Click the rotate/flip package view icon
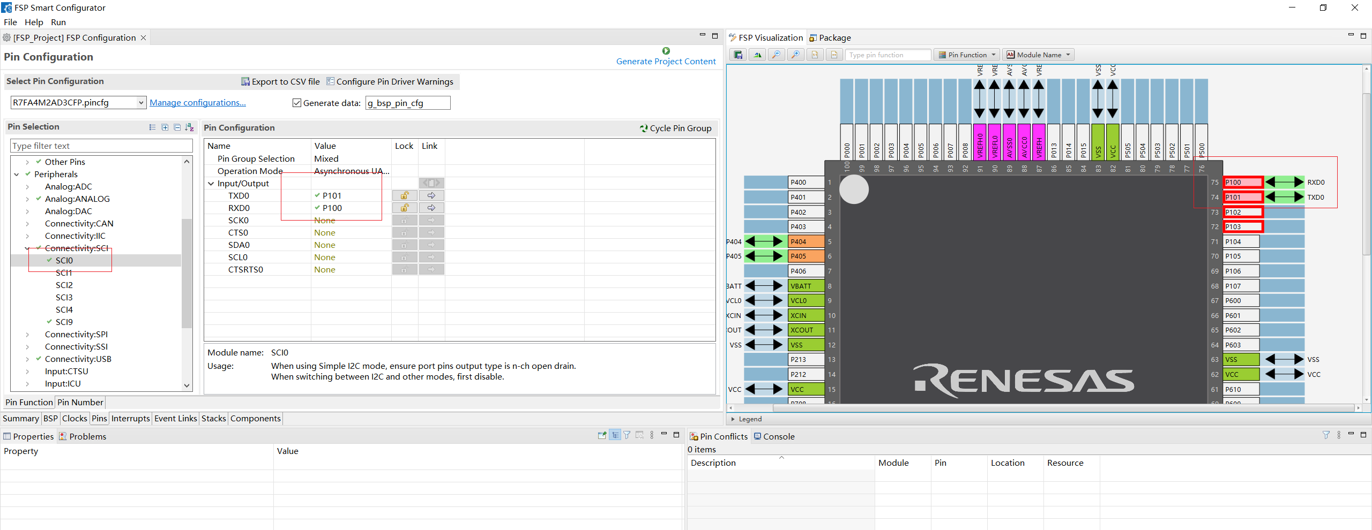Viewport: 1372px width, 530px height. [x=757, y=55]
